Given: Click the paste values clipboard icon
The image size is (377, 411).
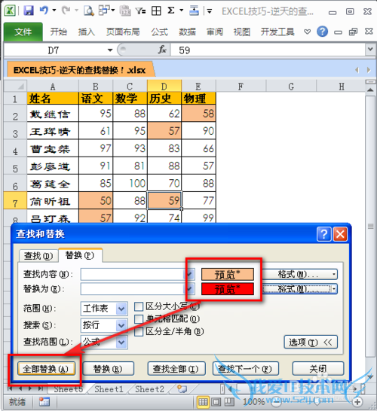Looking at the screenshot, I should 125,11.
